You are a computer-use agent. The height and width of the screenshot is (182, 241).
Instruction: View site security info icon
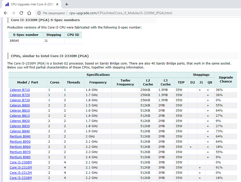[39, 13]
